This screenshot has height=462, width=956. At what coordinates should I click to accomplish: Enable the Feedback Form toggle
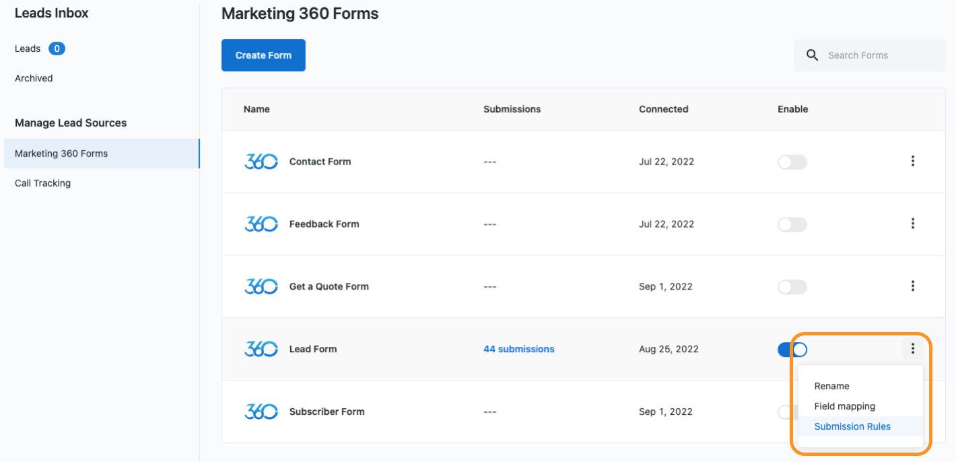[x=792, y=224]
